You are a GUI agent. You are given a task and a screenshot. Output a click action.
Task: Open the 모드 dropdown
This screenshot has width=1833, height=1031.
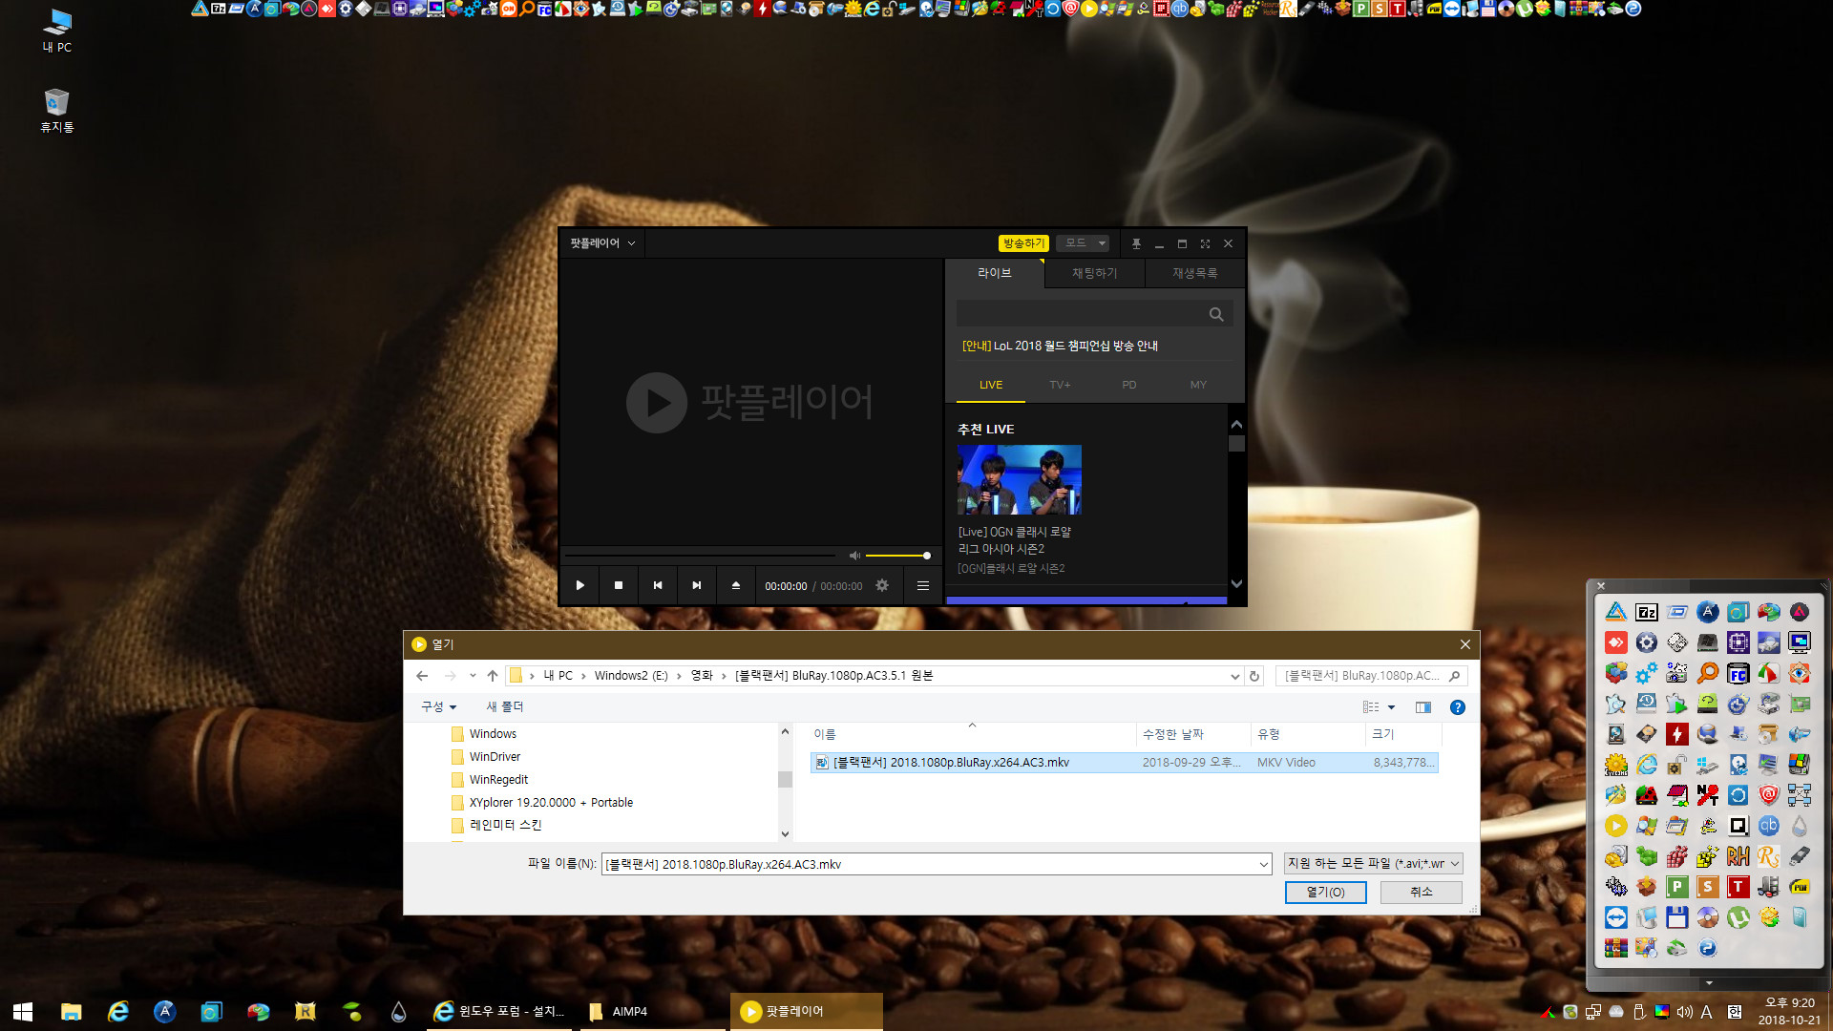point(1083,243)
